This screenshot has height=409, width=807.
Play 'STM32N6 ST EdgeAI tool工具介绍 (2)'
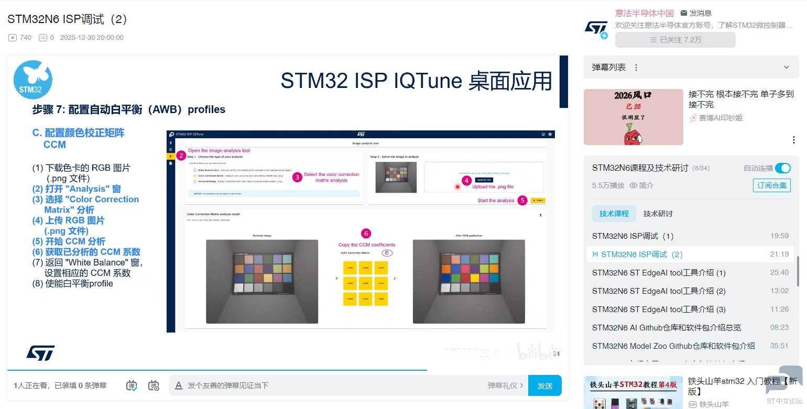pos(691,291)
